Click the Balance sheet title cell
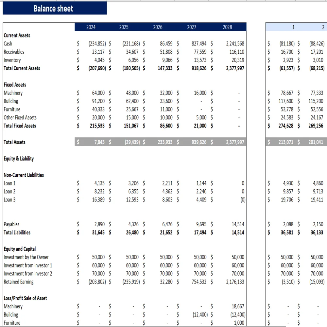This screenshot has width=327, height=327. (54, 9)
